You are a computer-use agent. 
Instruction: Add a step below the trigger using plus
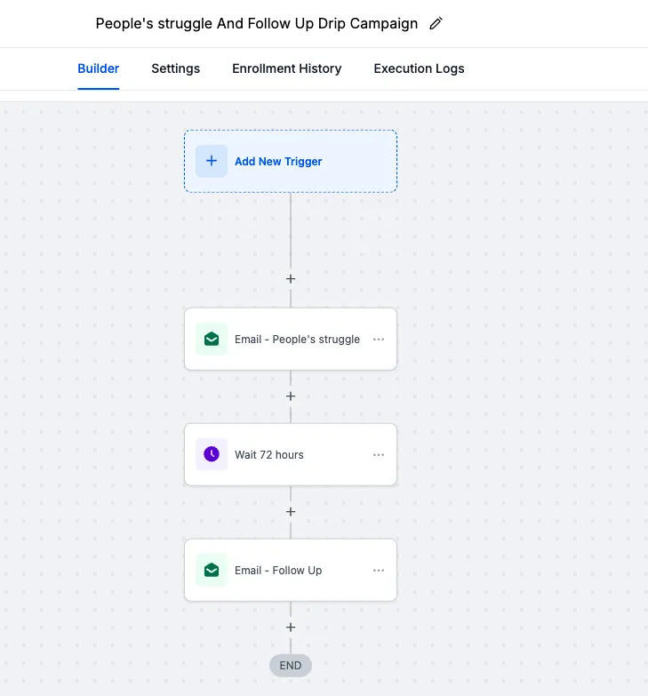[x=291, y=279]
